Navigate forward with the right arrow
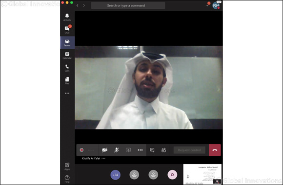The width and height of the screenshot is (283, 185). [84, 5]
